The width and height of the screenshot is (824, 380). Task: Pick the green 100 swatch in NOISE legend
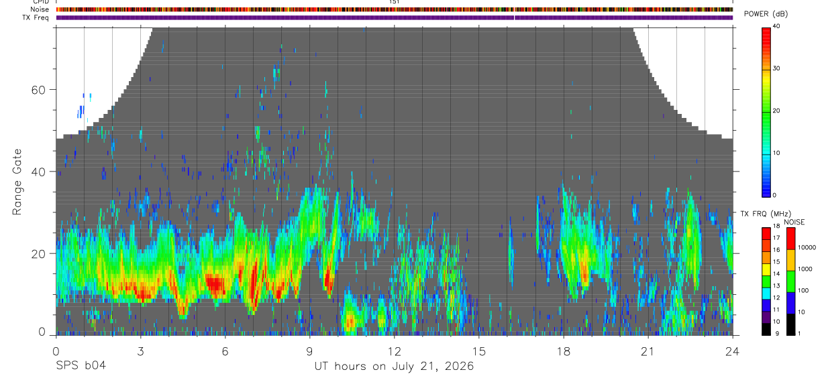pos(790,281)
